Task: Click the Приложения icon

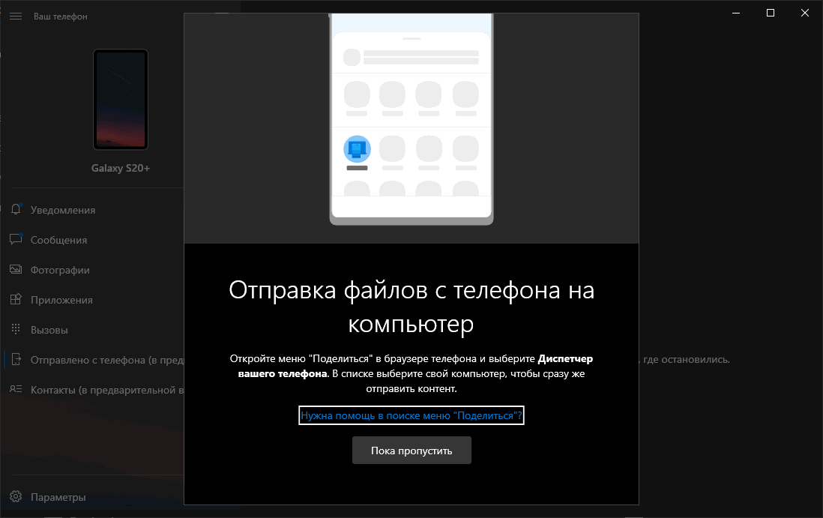Action: pos(16,300)
